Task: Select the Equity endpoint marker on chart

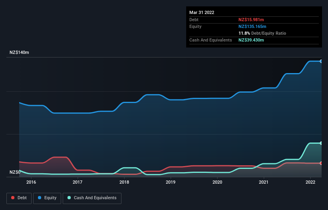Action: (321, 61)
